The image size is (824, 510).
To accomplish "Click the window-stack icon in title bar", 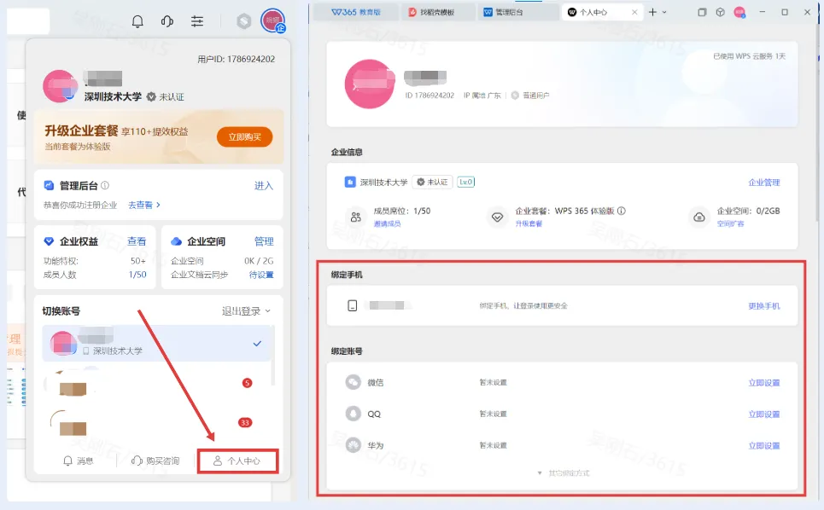I will point(702,12).
